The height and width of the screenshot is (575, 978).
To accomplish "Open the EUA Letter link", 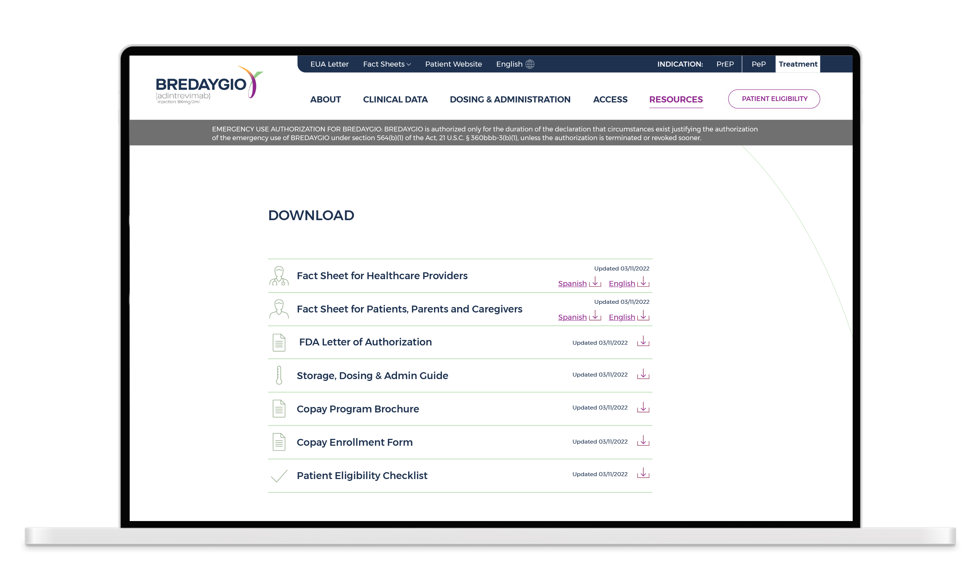I will tap(329, 64).
